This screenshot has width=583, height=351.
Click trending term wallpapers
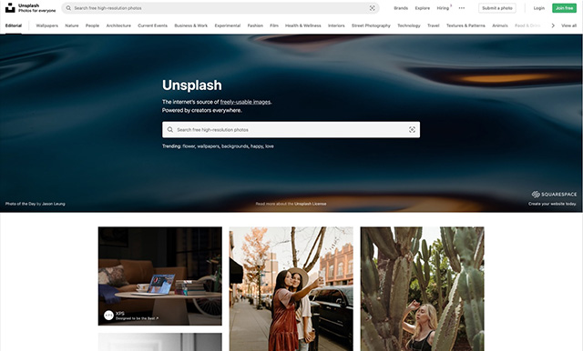(x=209, y=146)
